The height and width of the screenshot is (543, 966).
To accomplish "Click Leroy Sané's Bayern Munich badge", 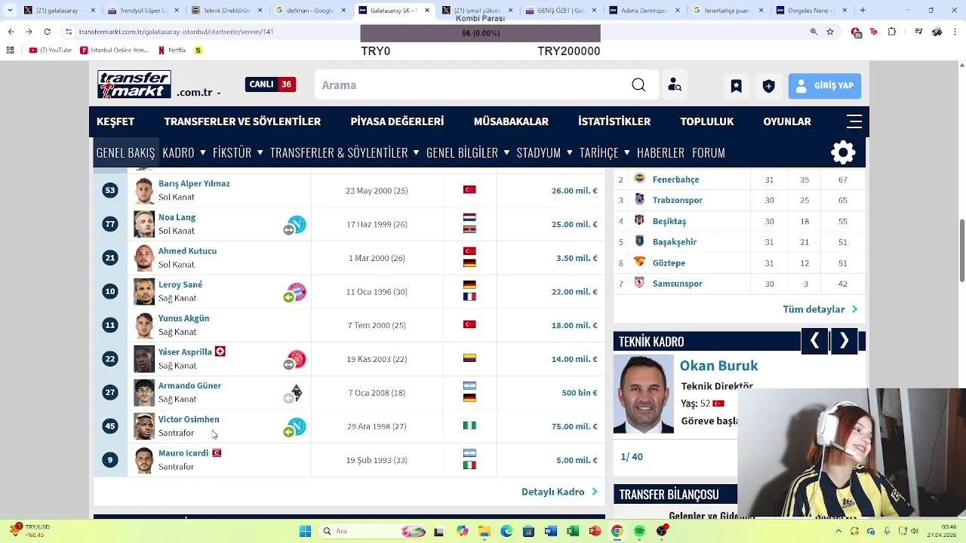I will pyautogui.click(x=297, y=291).
